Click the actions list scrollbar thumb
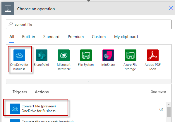Screen dimensions: 175x122 169,112
